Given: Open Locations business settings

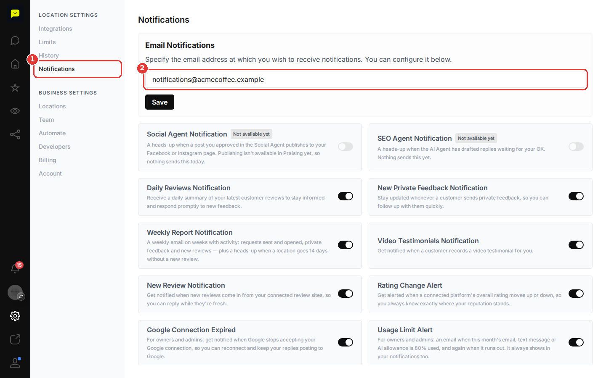Looking at the screenshot, I should 52,106.
